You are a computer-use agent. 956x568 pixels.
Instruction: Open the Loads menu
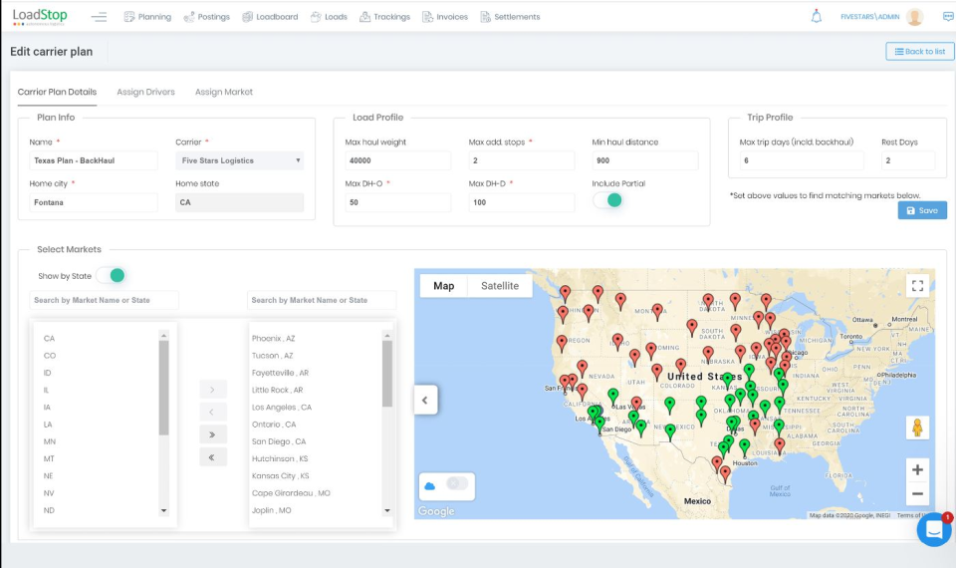click(x=329, y=17)
